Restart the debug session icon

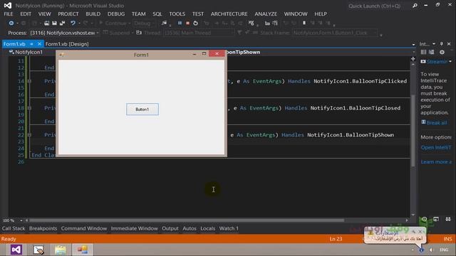(195, 23)
